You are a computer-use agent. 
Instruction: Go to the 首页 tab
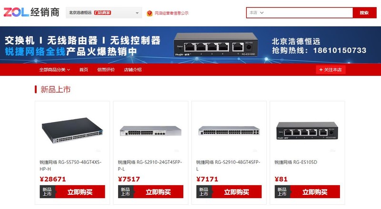[x=84, y=70]
